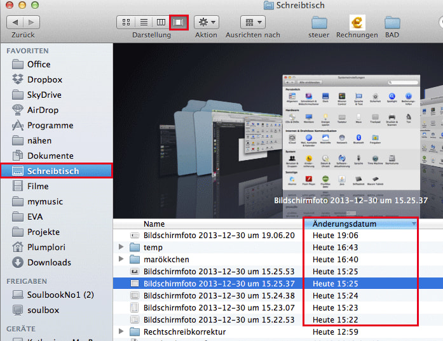Open the Aktion gear menu

(207, 22)
